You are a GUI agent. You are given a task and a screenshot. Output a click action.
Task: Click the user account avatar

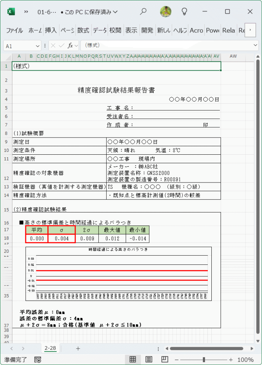pos(166,11)
